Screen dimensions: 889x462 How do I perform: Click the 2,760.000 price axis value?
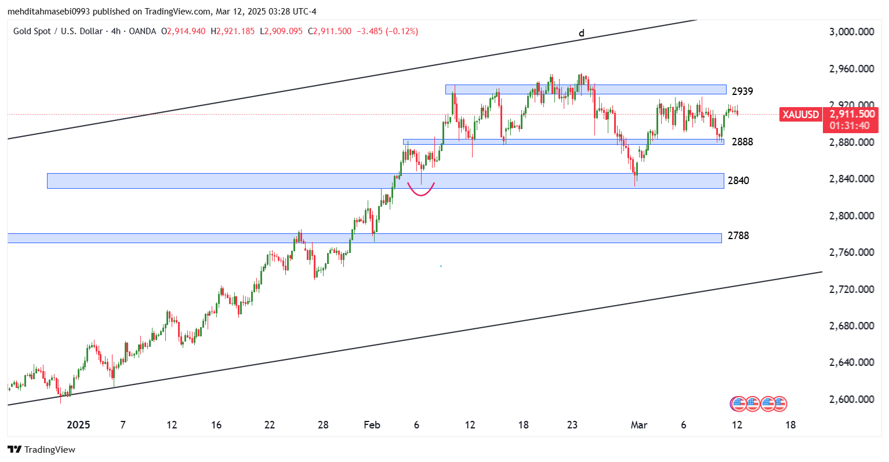852,252
